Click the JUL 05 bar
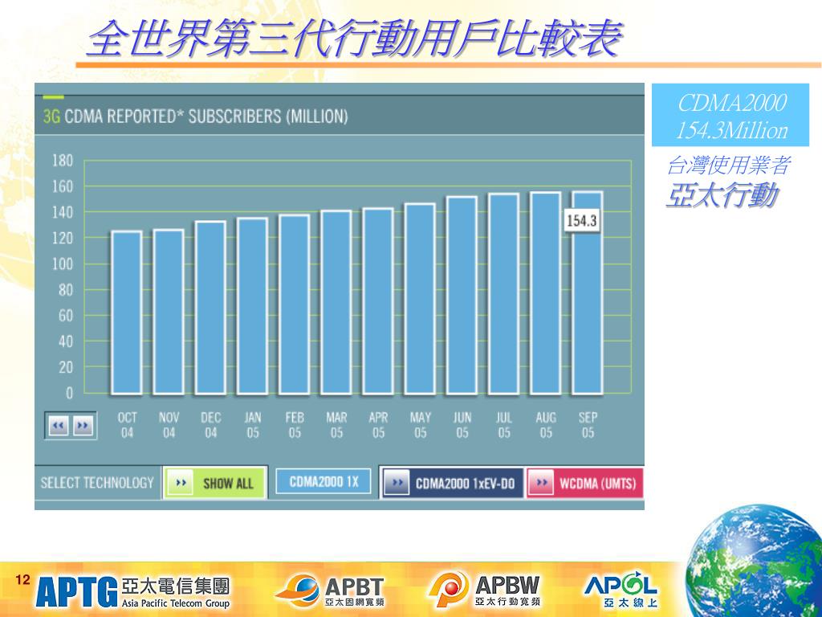This screenshot has height=617, width=822. (504, 294)
